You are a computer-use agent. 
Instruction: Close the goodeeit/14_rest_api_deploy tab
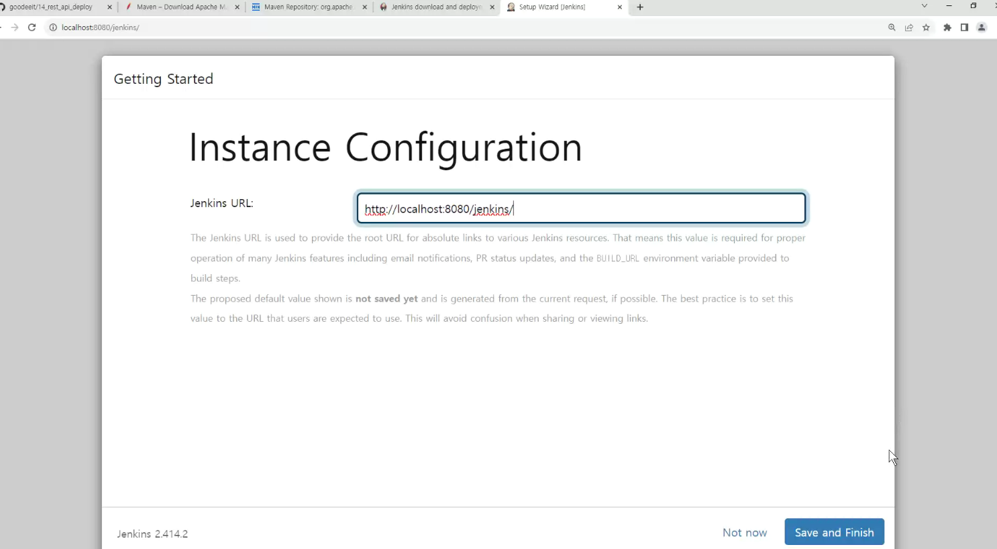tap(109, 7)
